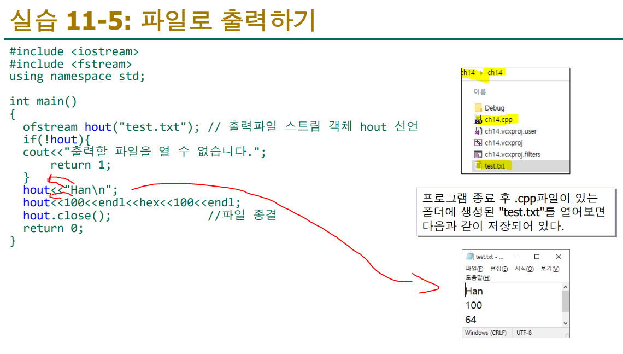Click the '64' line in Notepad
Viewport: 623px width, 354px height.
(471, 320)
